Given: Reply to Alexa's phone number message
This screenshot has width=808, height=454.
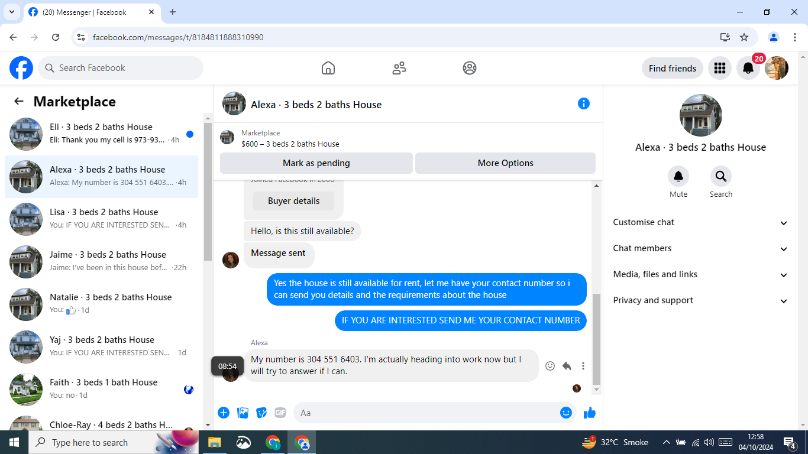Looking at the screenshot, I should click(567, 366).
